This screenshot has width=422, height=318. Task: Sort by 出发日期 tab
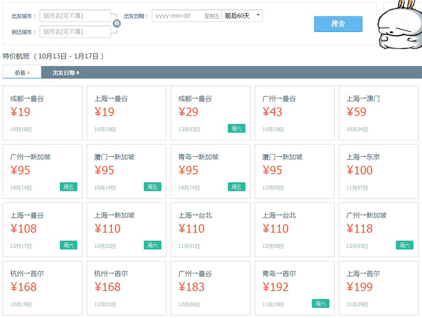[x=66, y=73]
